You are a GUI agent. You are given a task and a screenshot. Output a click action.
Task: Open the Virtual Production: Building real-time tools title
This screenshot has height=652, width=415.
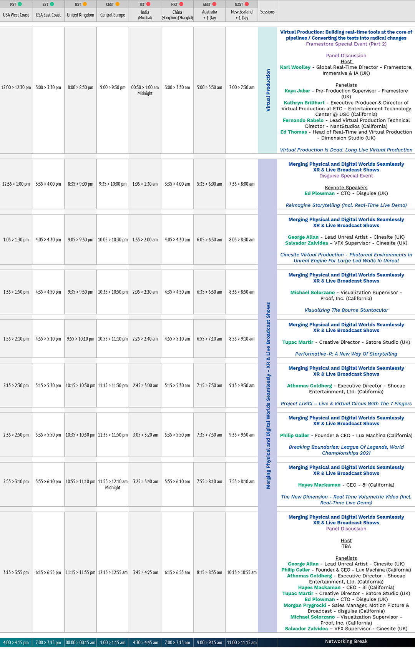[346, 35]
